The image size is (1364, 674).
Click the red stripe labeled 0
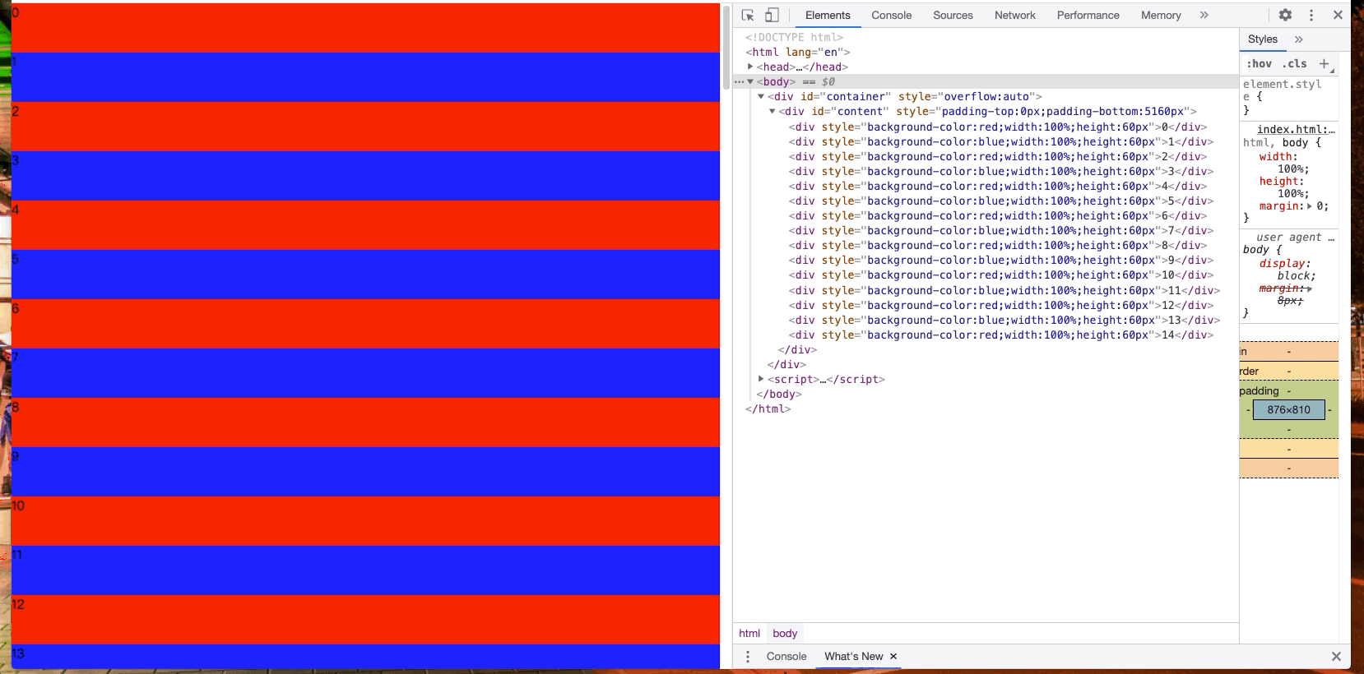point(365,28)
